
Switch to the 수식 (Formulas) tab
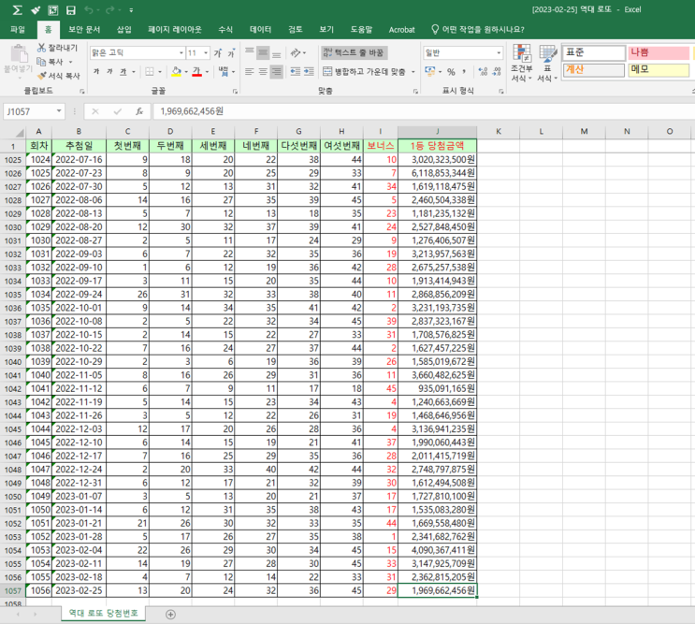coord(225,30)
